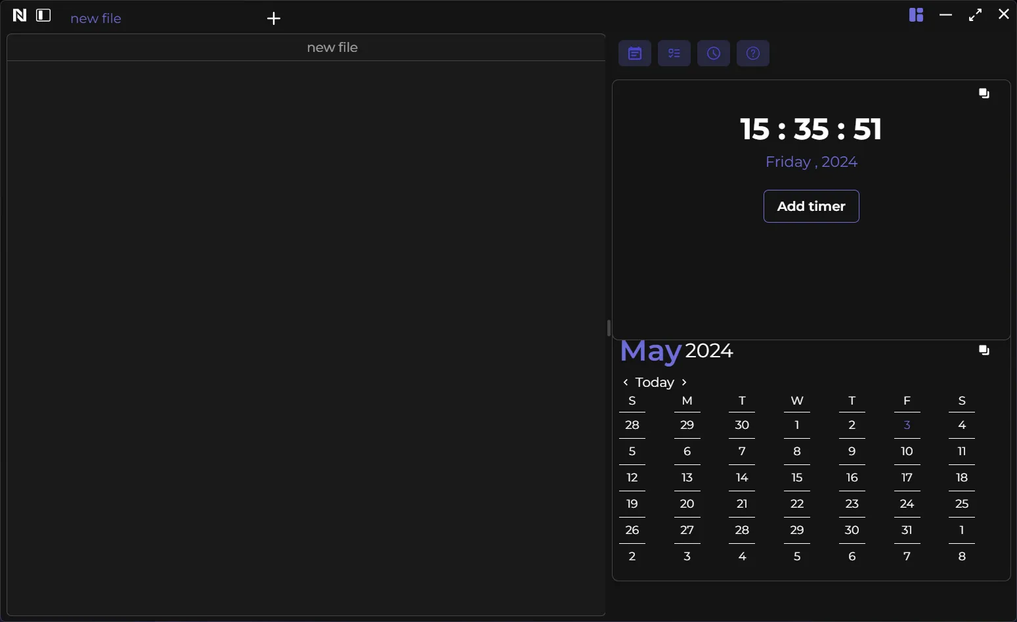Select May 1 in the calendar
The image size is (1017, 622).
tap(797, 425)
